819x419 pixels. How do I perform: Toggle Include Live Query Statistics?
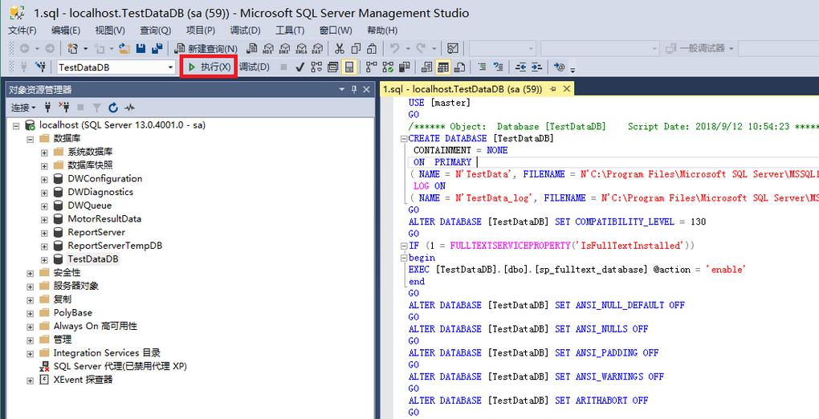tap(388, 67)
